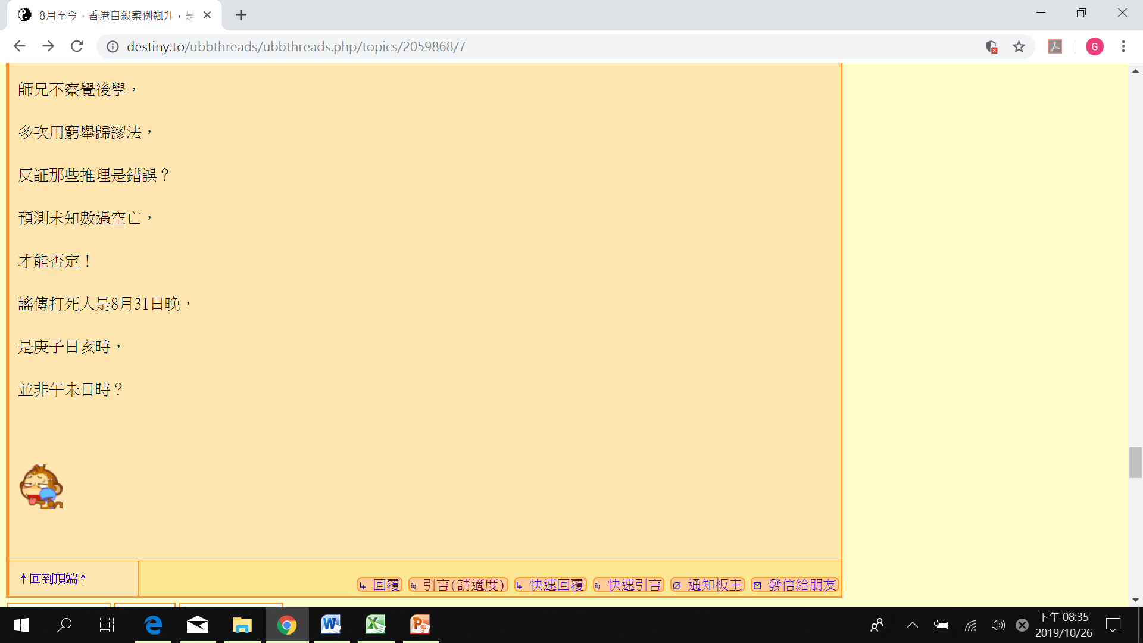
Task: Bookmark this page with star icon
Action: [1019, 46]
